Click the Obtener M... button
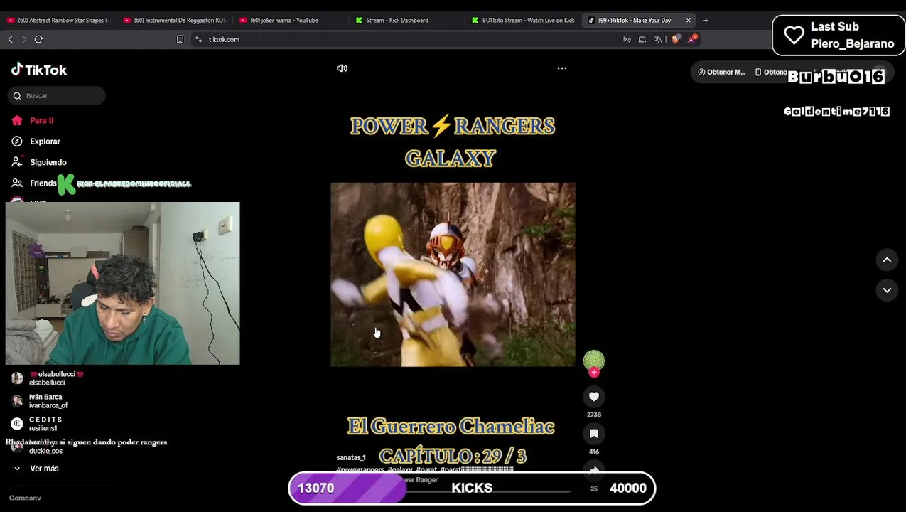906x512 pixels. point(721,72)
